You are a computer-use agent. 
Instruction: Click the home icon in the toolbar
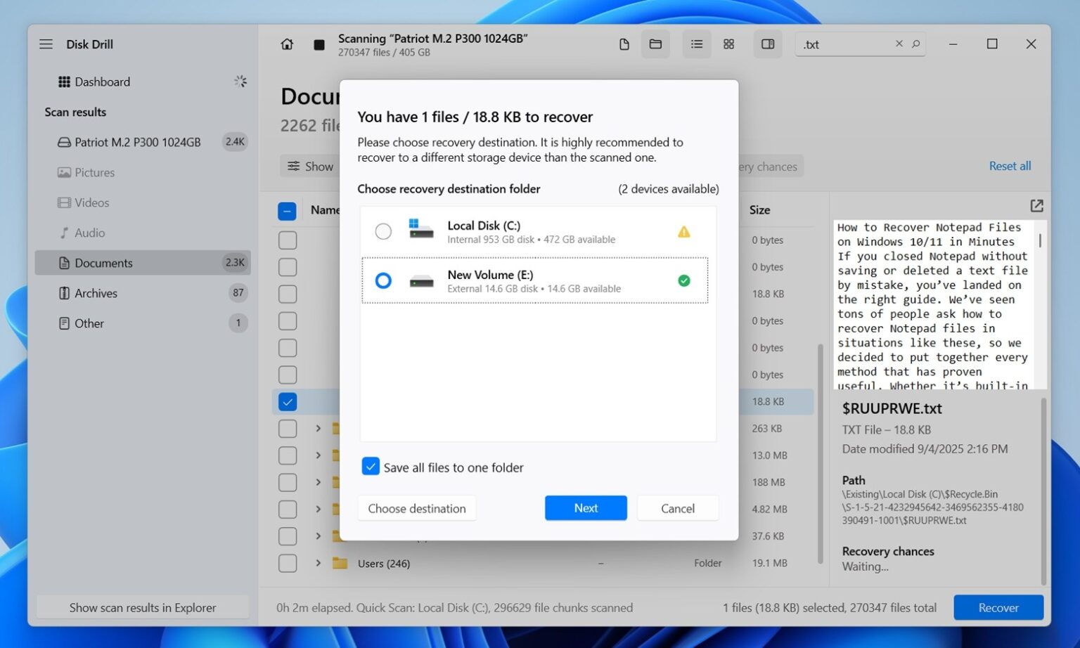[287, 44]
